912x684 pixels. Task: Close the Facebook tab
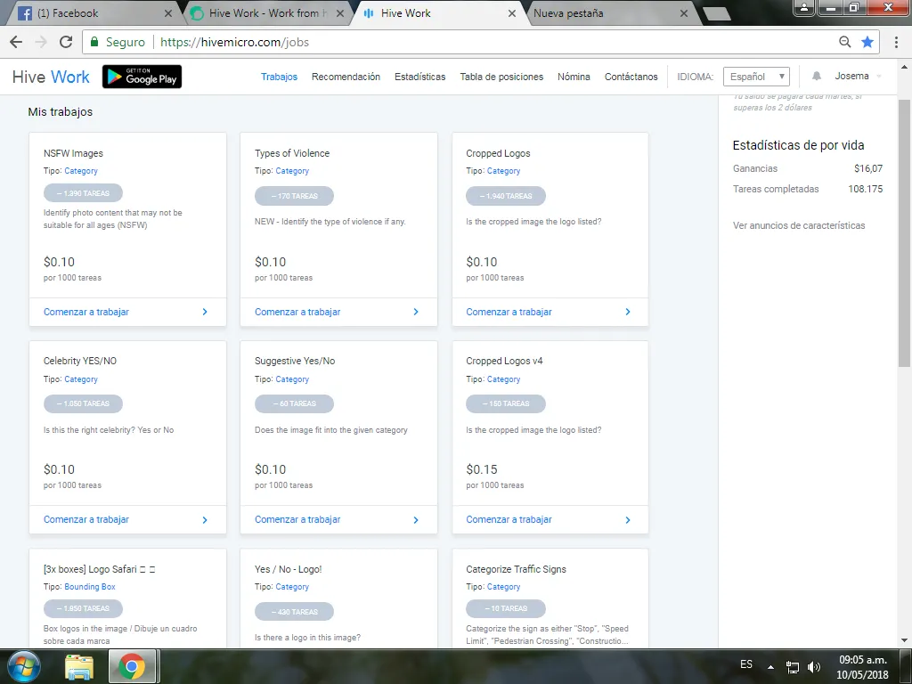168,13
